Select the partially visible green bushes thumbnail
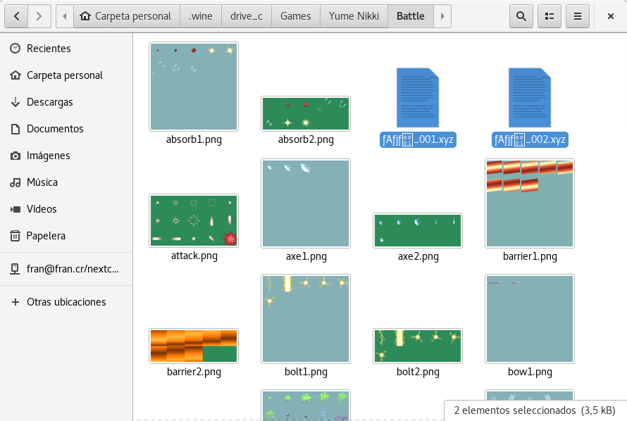The height and width of the screenshot is (421, 627). [x=306, y=405]
